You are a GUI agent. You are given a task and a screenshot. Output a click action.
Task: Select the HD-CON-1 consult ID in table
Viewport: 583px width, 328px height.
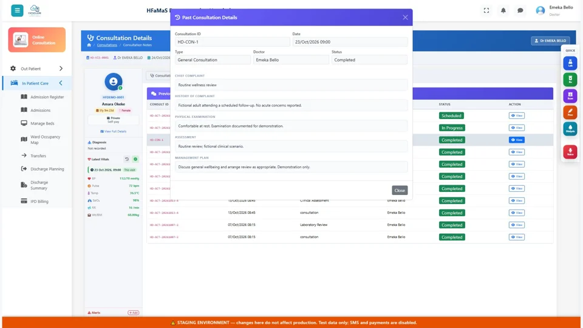[x=157, y=140]
